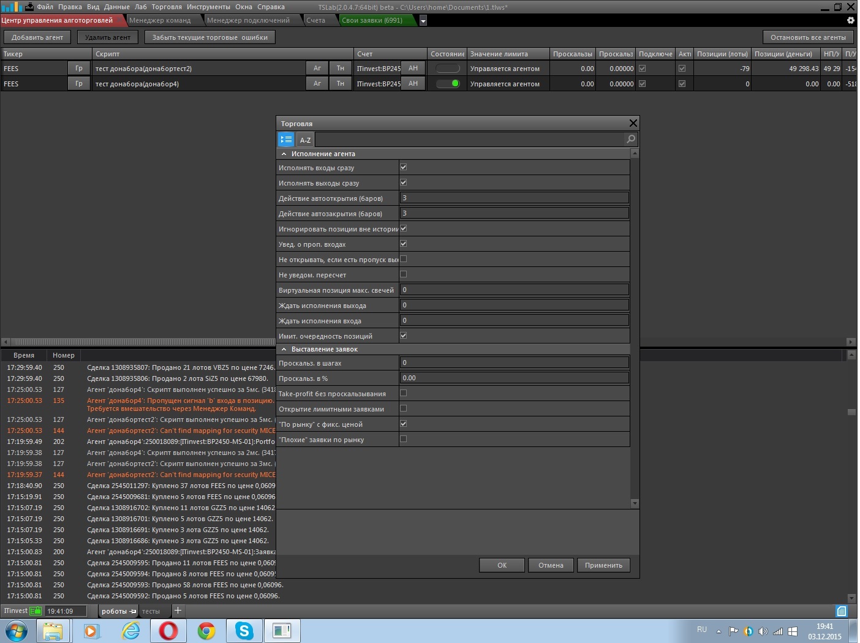Launch Windows Media Player from the taskbar

click(x=91, y=631)
